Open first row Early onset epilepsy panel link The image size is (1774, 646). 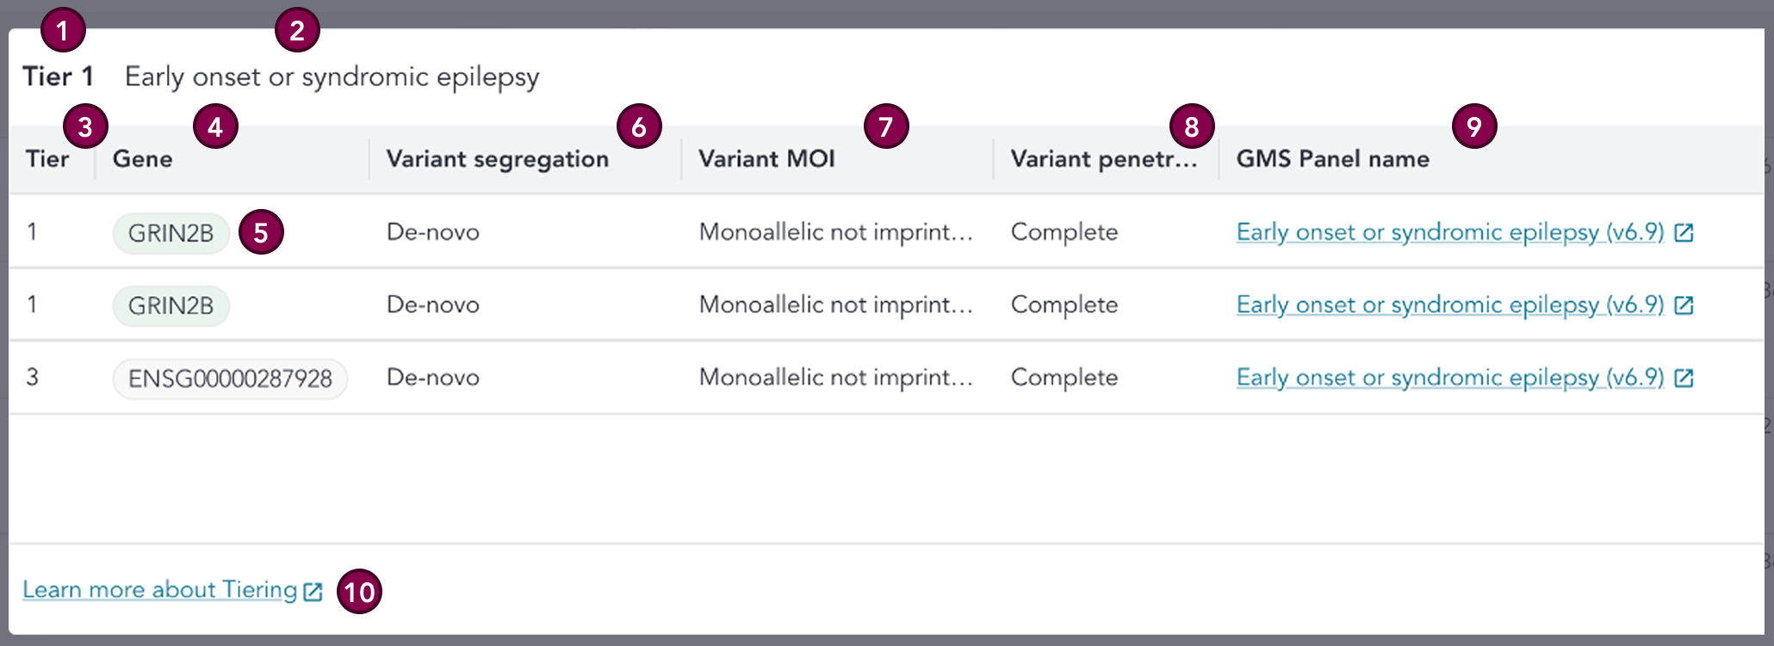click(1449, 232)
